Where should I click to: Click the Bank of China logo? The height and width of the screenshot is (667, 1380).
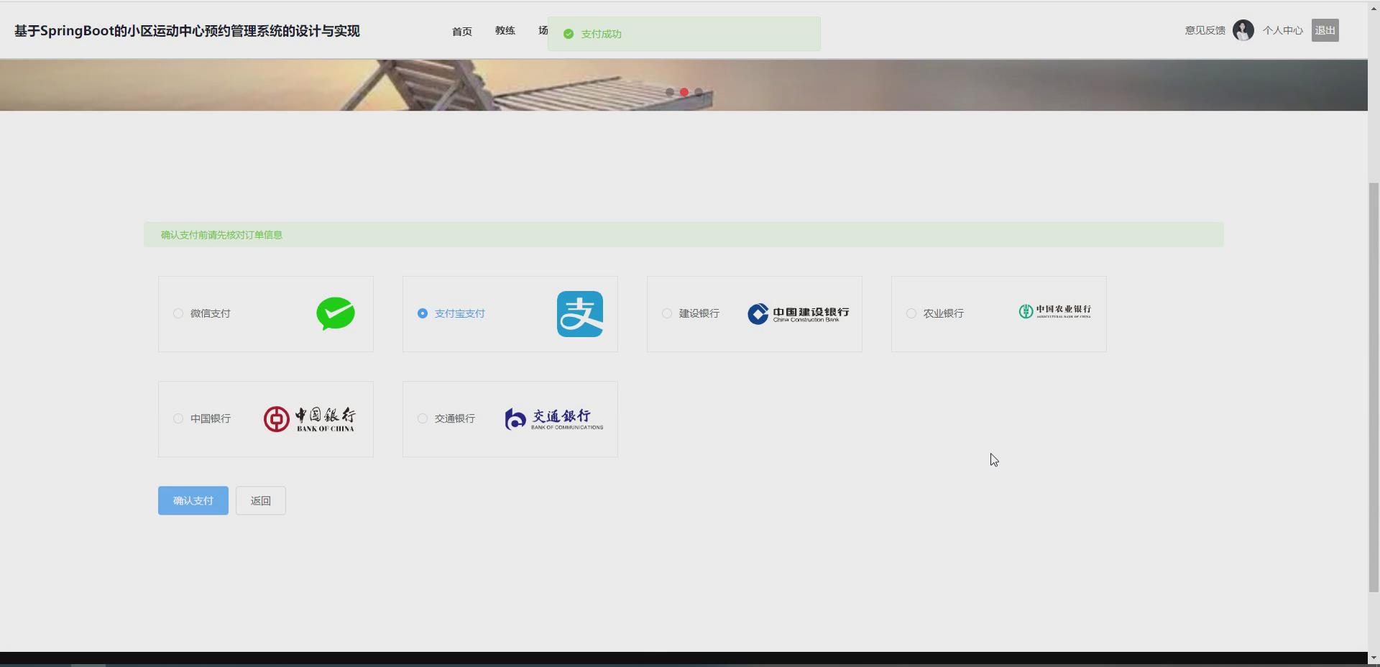point(310,419)
